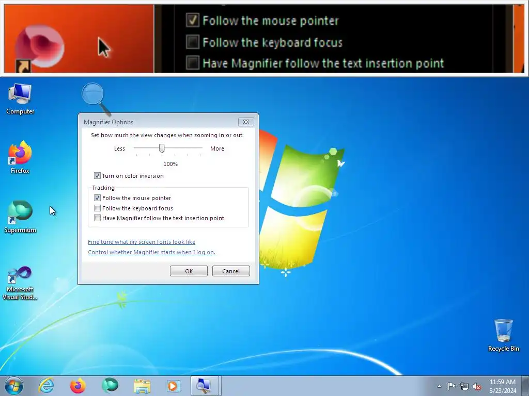This screenshot has width=529, height=396.
Task: Click the Show desktop strip at taskbar end
Action: (525, 386)
